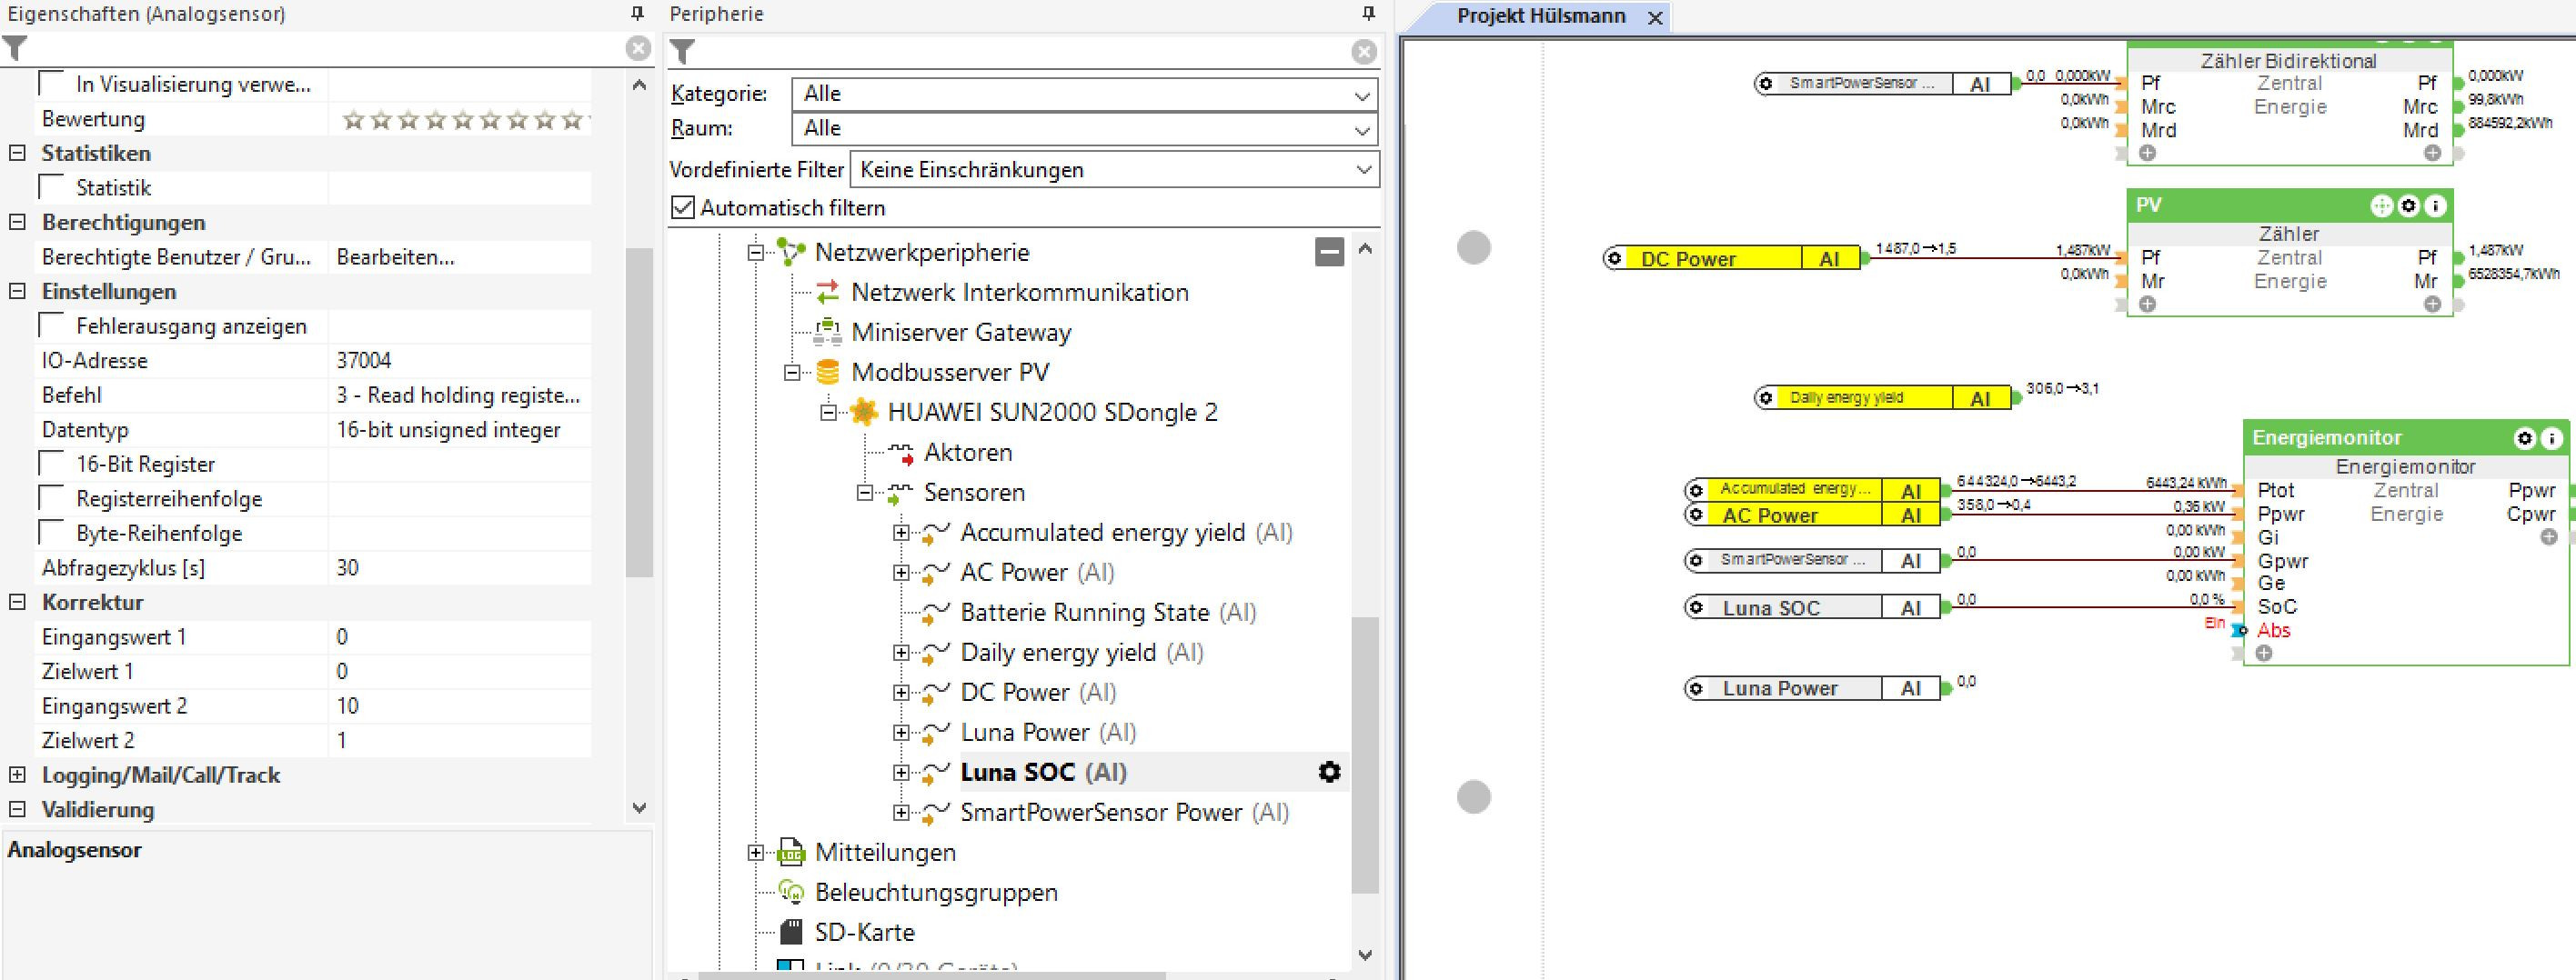Select SmartPowerSensor Power (AI) in tree
Viewport: 2576px width, 980px height.
point(1125,812)
